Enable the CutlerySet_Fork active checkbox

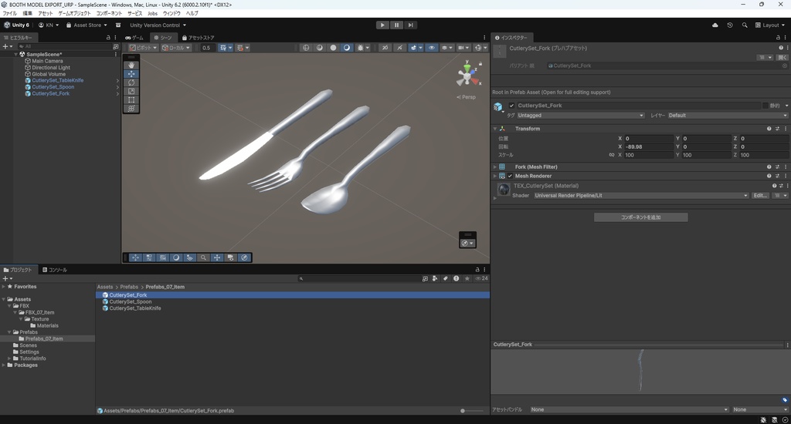pyautogui.click(x=511, y=106)
